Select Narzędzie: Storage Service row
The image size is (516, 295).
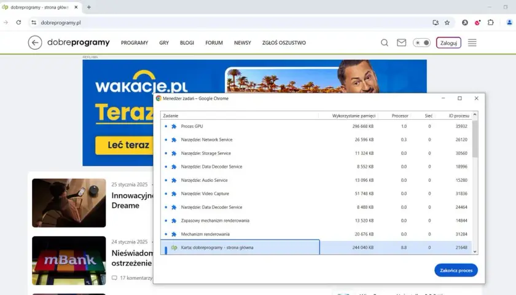pos(316,153)
